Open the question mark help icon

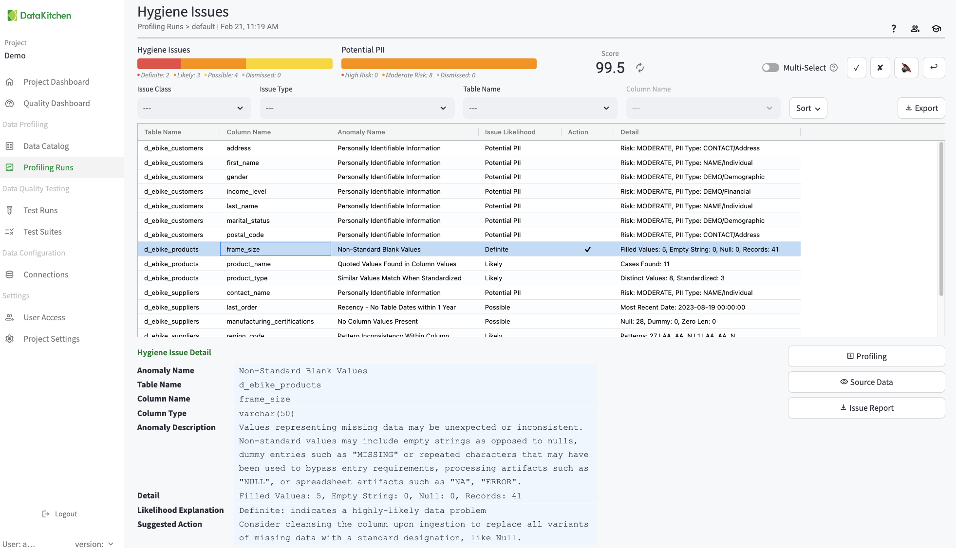tap(894, 29)
